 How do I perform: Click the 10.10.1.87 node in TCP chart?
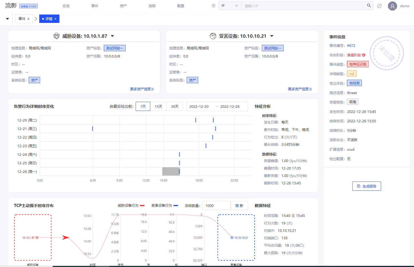tap(37, 238)
